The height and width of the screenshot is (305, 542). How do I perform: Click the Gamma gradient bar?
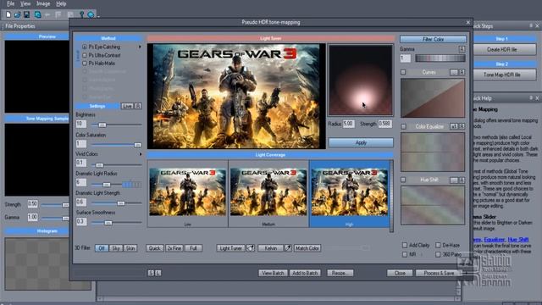pyautogui.click(x=440, y=58)
